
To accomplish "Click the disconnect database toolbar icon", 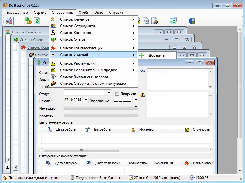I will pos(9,21).
